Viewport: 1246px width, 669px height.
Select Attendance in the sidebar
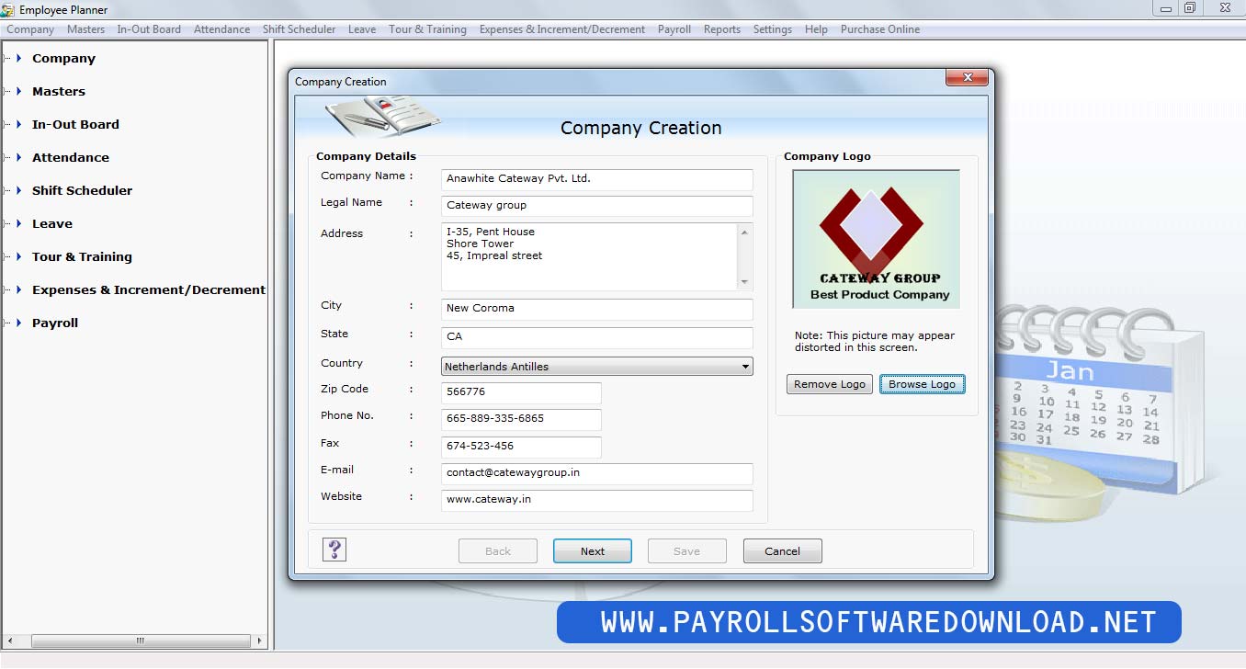[x=71, y=157]
